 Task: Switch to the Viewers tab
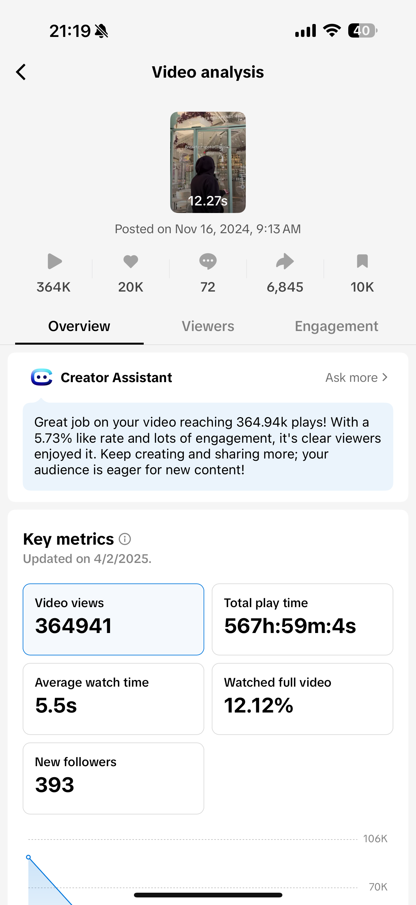(x=208, y=326)
